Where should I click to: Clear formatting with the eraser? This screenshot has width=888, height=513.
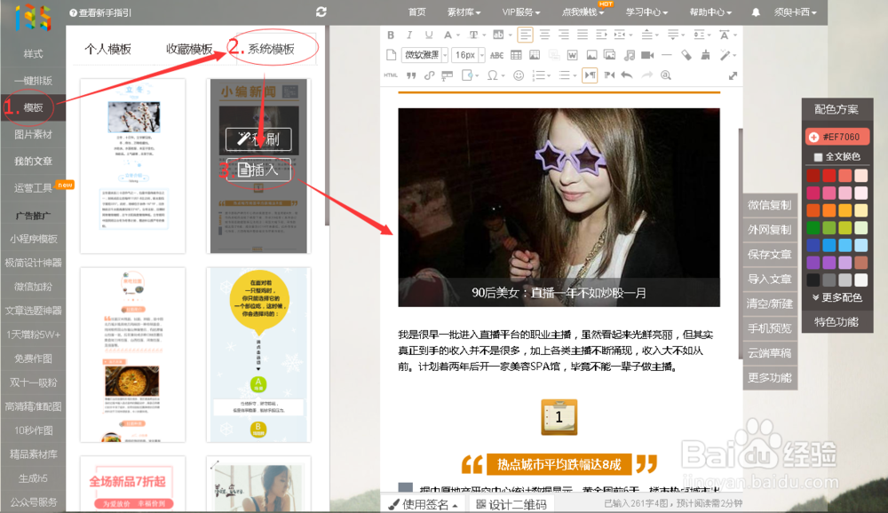coord(686,55)
